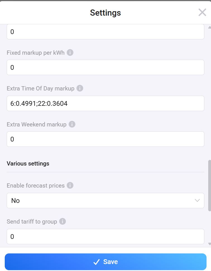
Task: Click the Various settings section heading
Action: pos(28,164)
